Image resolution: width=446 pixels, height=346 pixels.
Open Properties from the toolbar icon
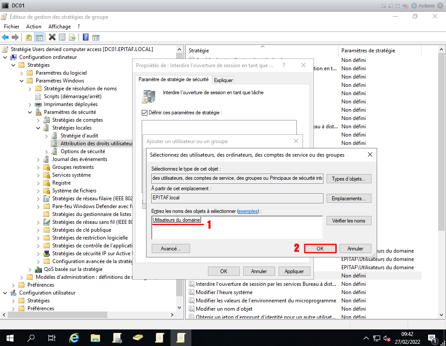(x=62, y=38)
